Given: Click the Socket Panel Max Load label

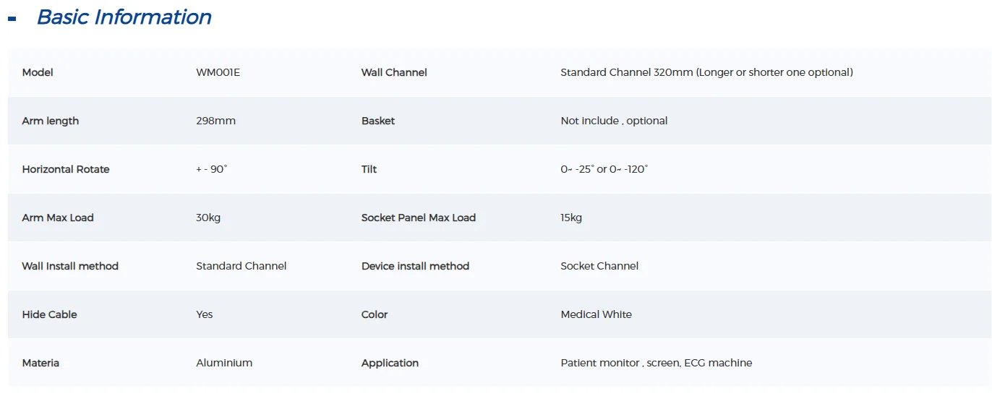Looking at the screenshot, I should click(x=419, y=218).
